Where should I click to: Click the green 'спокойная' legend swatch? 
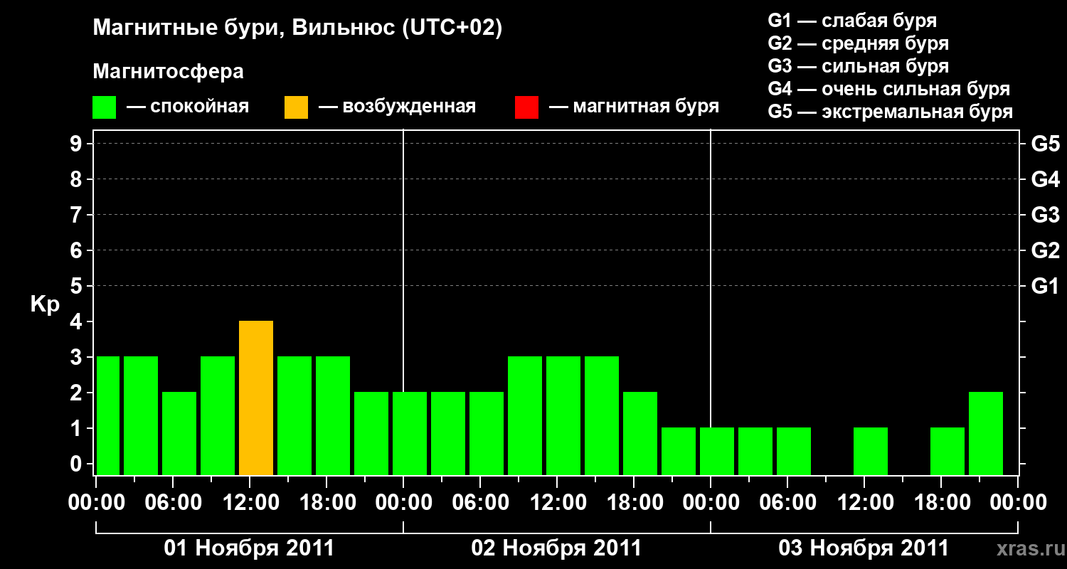click(x=104, y=107)
